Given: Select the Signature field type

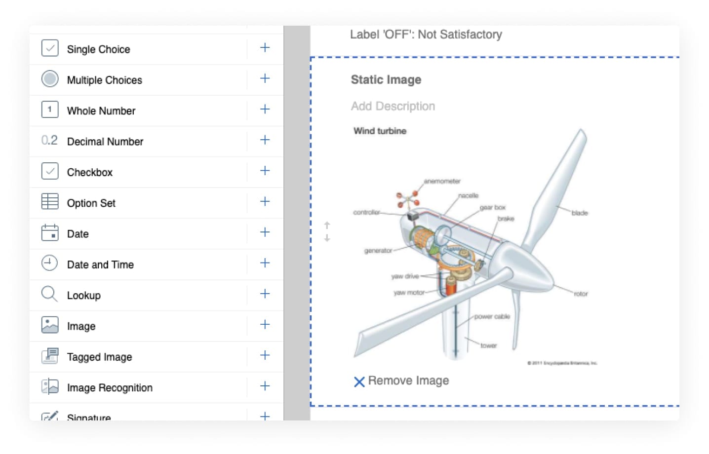Looking at the screenshot, I should click(x=89, y=417).
